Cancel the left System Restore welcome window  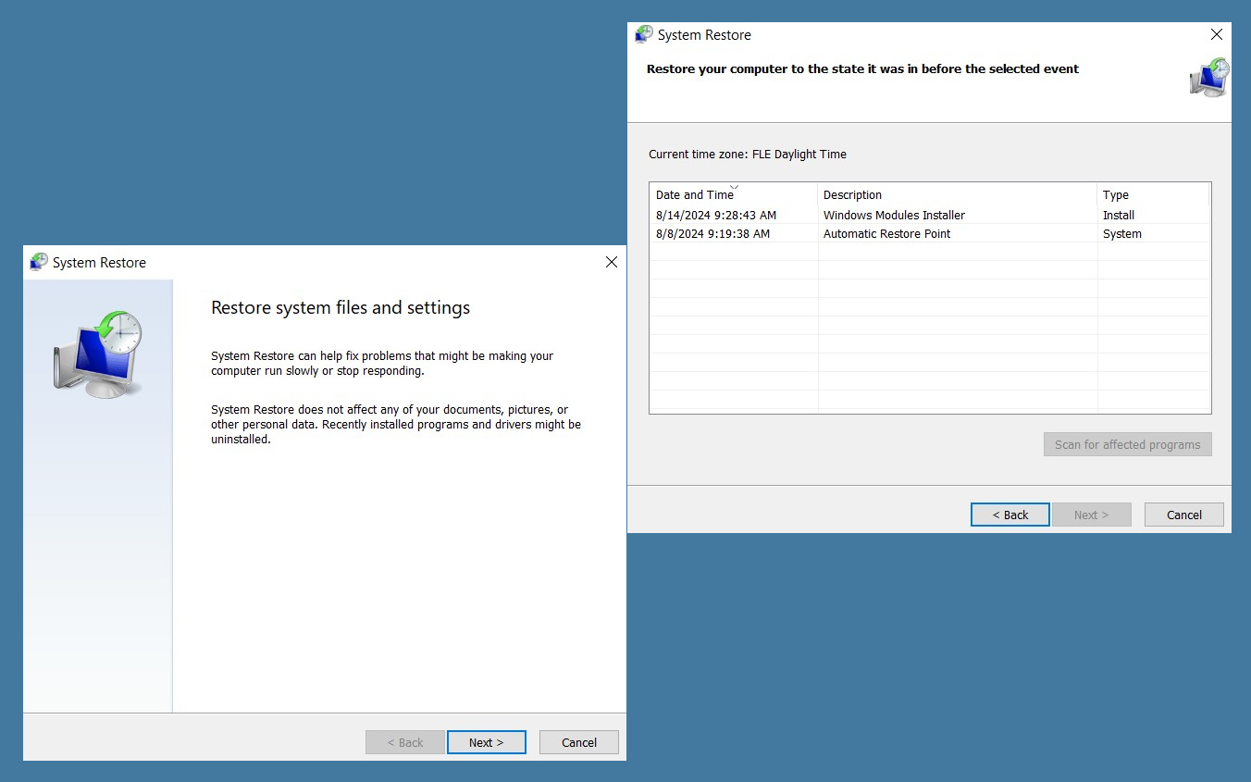tap(579, 742)
